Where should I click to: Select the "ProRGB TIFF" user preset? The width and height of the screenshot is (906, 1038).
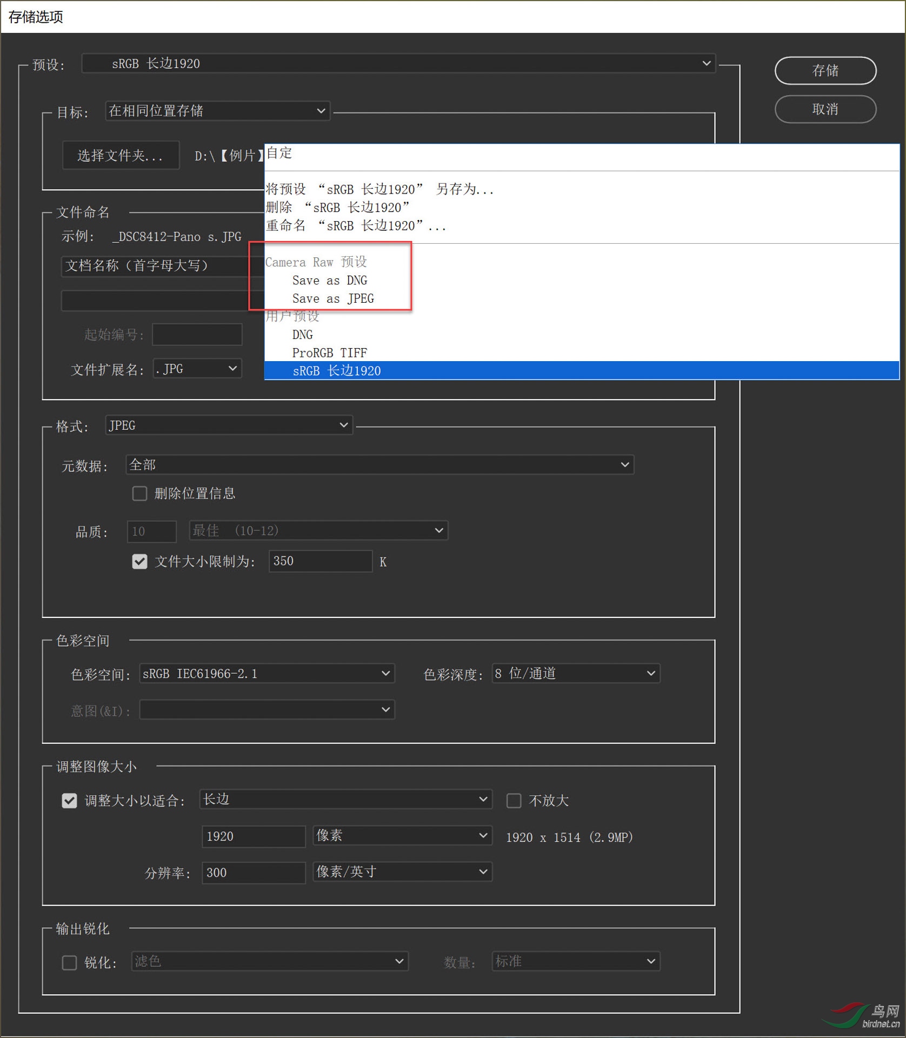329,352
